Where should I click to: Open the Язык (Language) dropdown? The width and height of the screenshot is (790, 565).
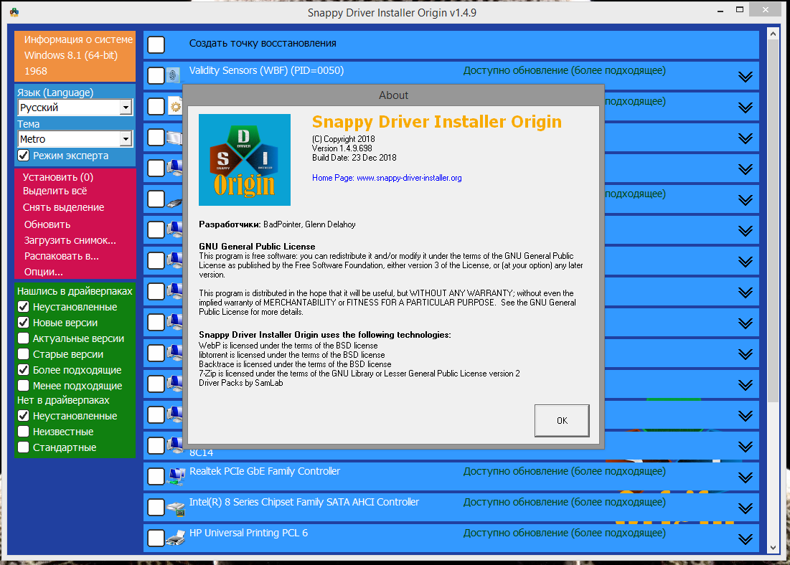pyautogui.click(x=75, y=108)
